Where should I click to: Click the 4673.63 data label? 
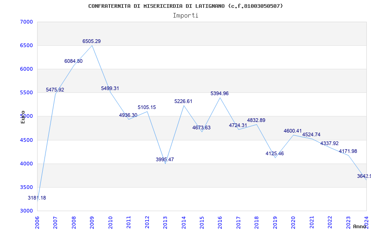click(201, 128)
